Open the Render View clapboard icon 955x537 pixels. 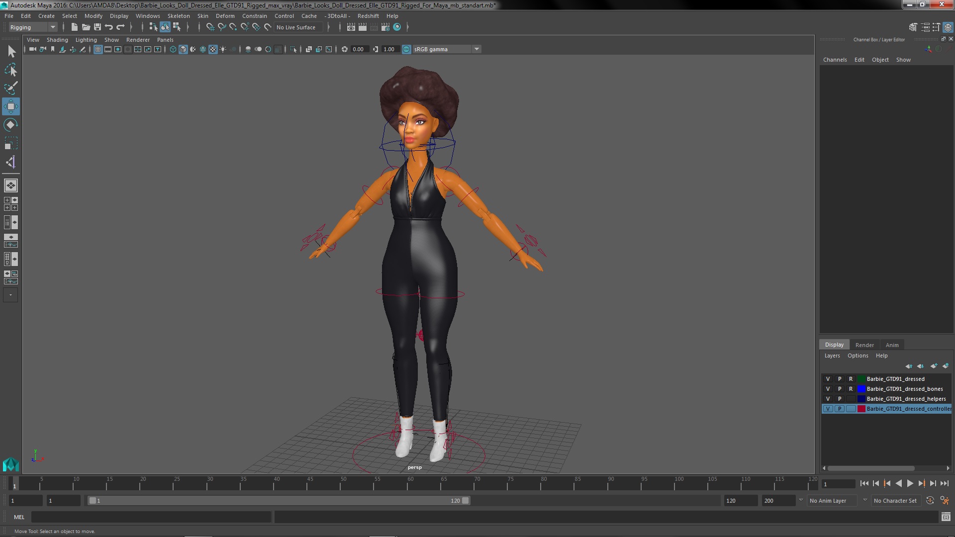351,27
